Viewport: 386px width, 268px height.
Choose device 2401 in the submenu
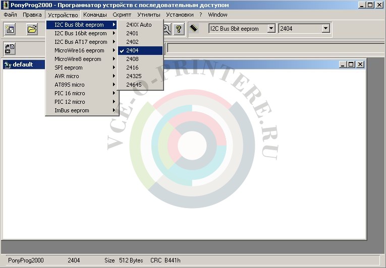(140, 33)
